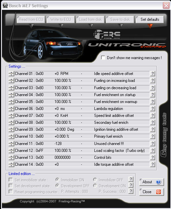Check the Set immobilizer state box

pyautogui.click(x=11, y=180)
